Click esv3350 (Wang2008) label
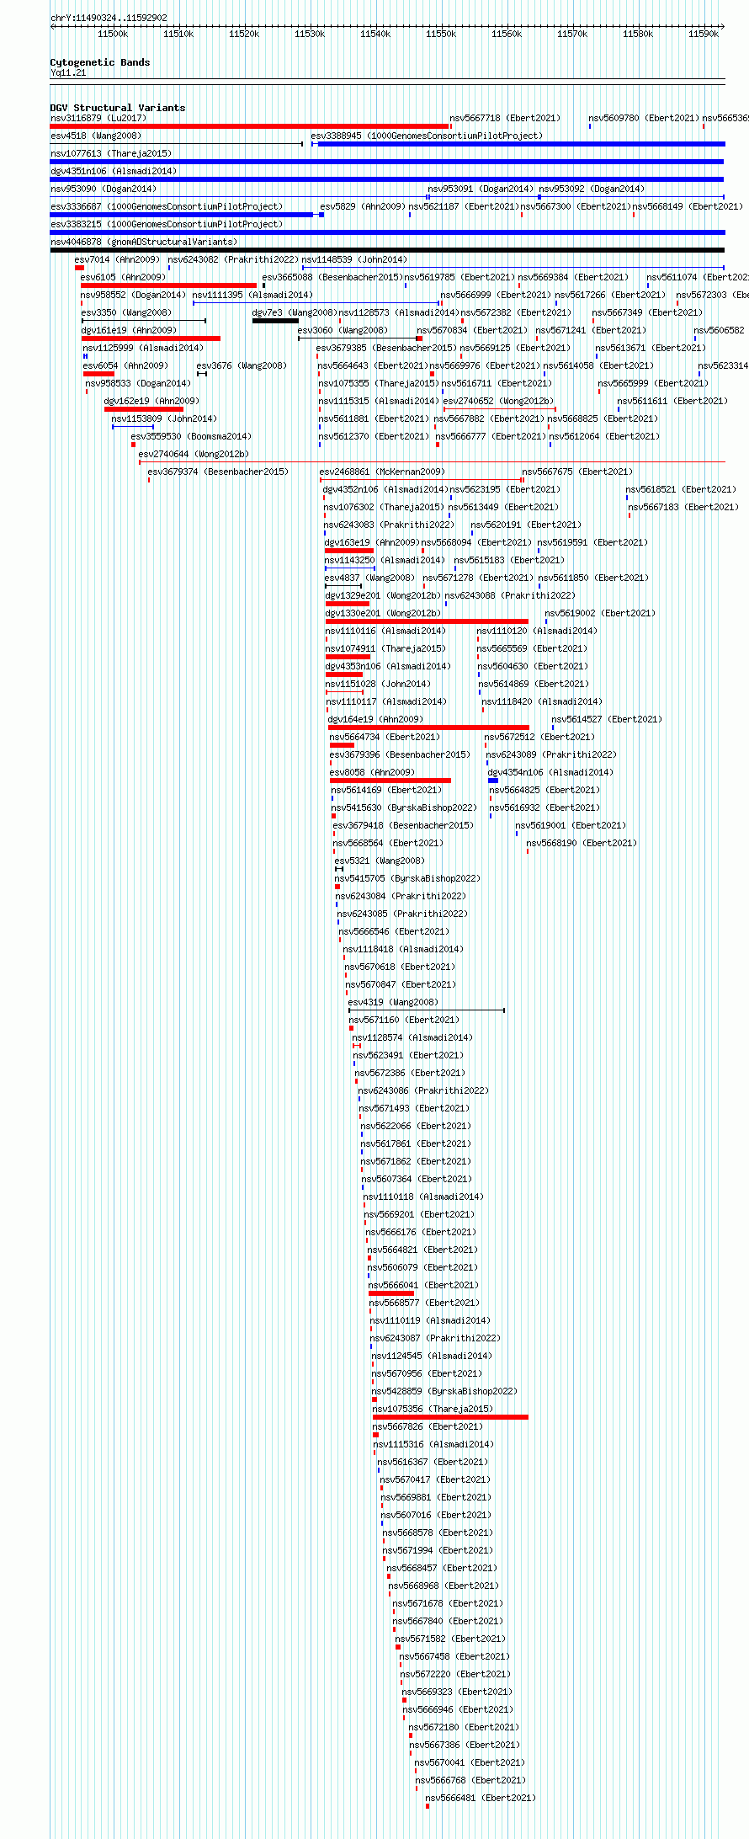 point(126,312)
